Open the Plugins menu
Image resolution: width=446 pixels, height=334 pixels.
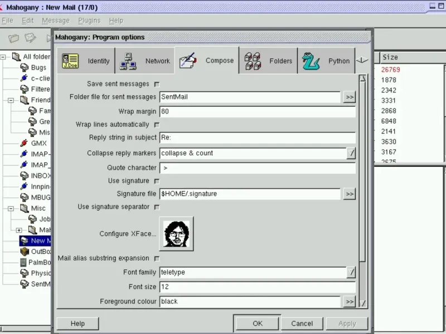(89, 21)
